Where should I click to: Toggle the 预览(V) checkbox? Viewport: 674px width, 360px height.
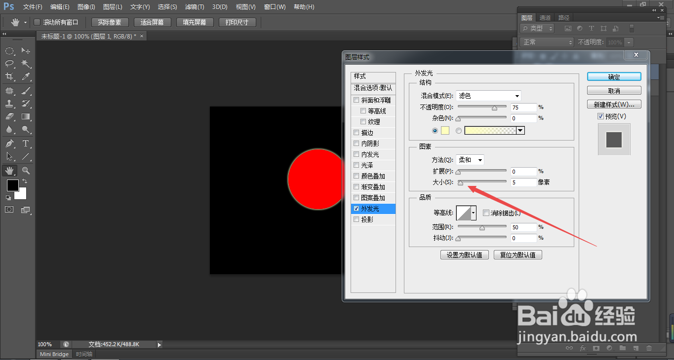click(600, 116)
